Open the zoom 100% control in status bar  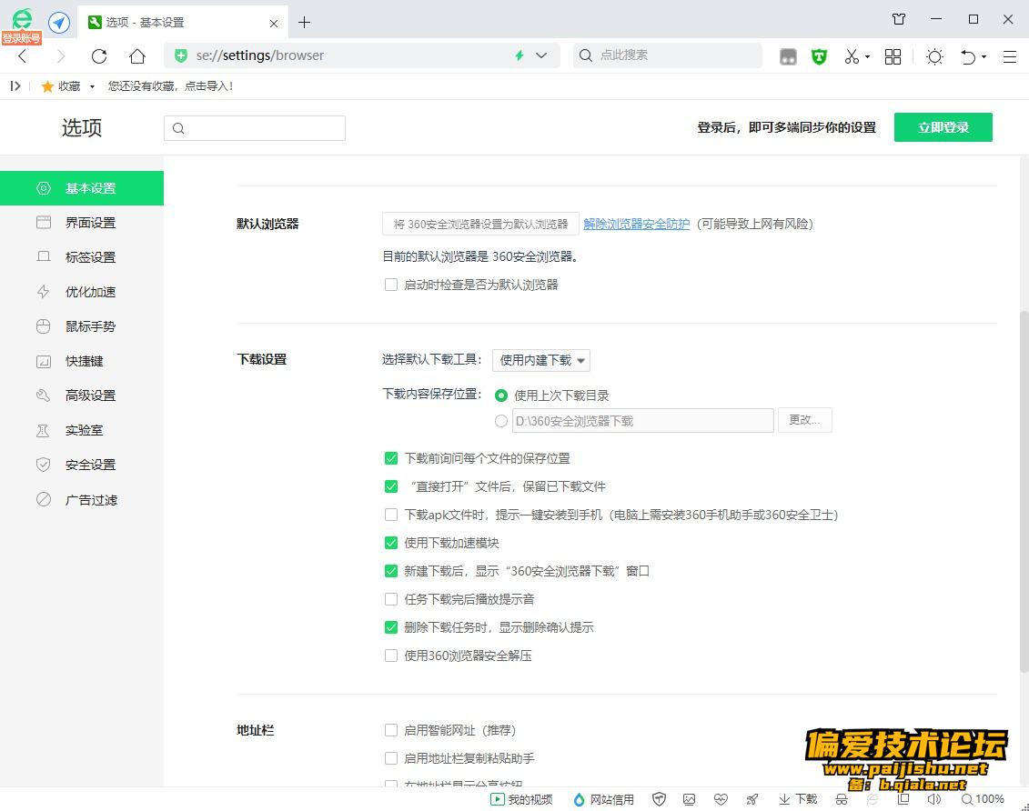pos(984,799)
